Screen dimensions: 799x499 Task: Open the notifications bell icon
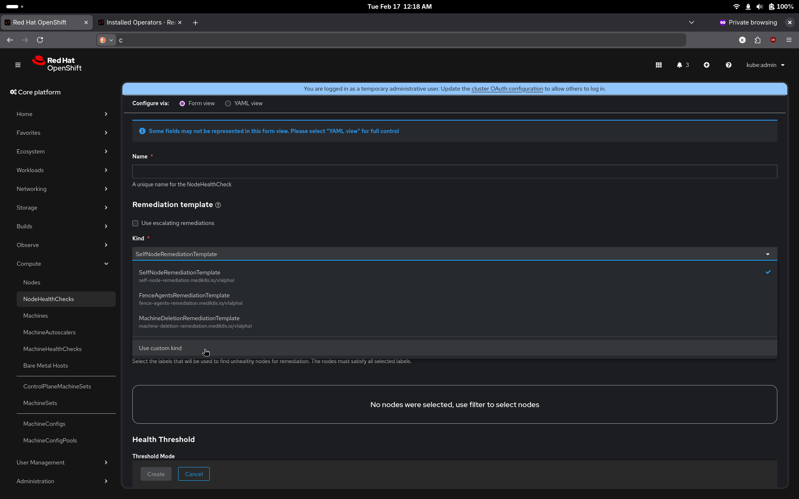(680, 65)
